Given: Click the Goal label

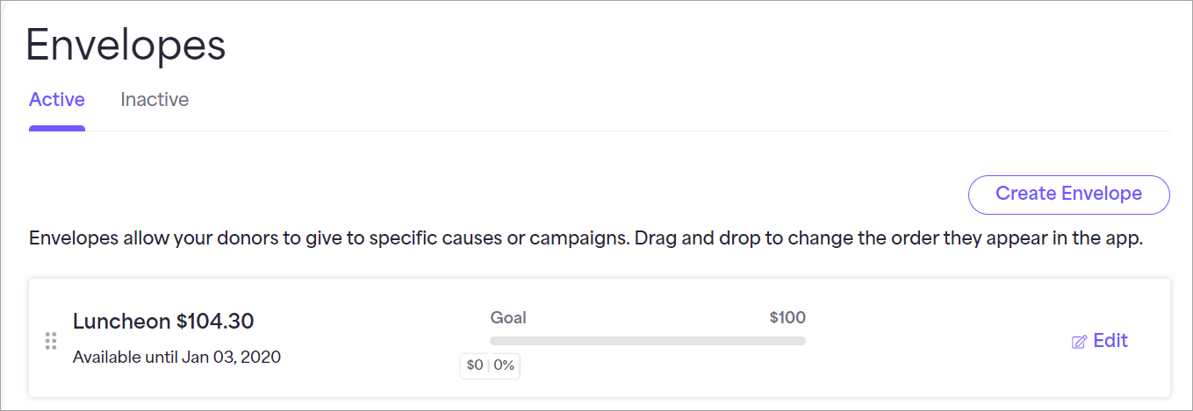Looking at the screenshot, I should click(508, 318).
